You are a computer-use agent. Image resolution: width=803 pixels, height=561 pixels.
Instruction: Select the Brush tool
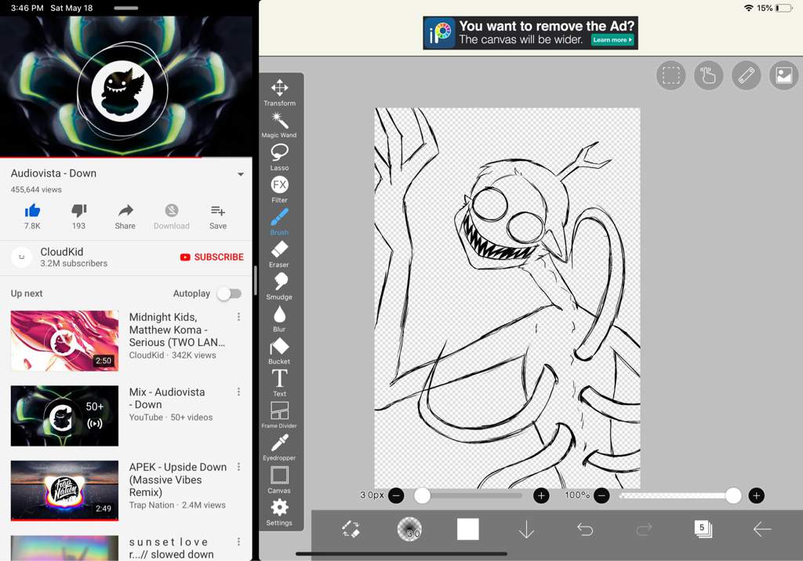pos(280,221)
